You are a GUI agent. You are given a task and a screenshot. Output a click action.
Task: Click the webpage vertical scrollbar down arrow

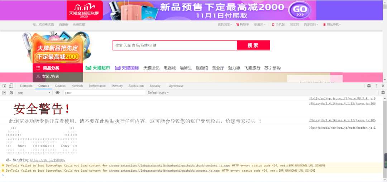click(x=385, y=80)
